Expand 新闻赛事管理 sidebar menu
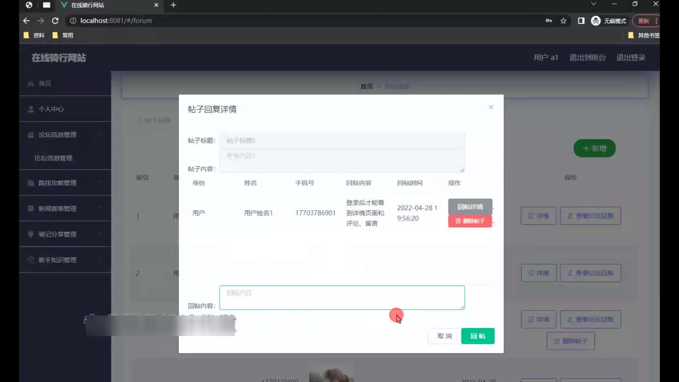This screenshot has width=679, height=382. [x=57, y=209]
